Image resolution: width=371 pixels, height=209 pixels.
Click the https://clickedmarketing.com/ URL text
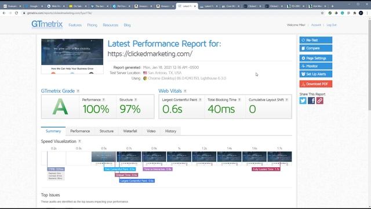[150, 54]
